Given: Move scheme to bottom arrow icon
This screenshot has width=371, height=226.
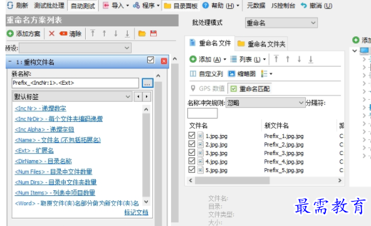Looking at the screenshot, I should (x=127, y=33).
